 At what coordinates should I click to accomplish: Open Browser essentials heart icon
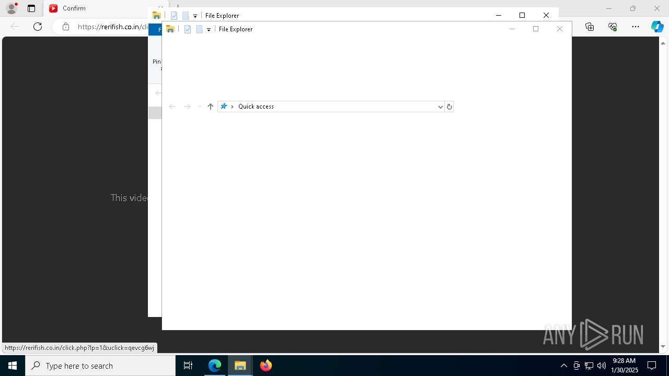tap(613, 27)
